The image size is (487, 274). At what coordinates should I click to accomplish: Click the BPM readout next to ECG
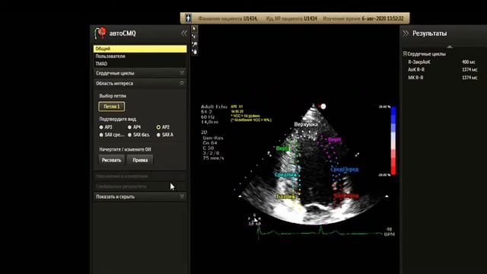pos(389,231)
